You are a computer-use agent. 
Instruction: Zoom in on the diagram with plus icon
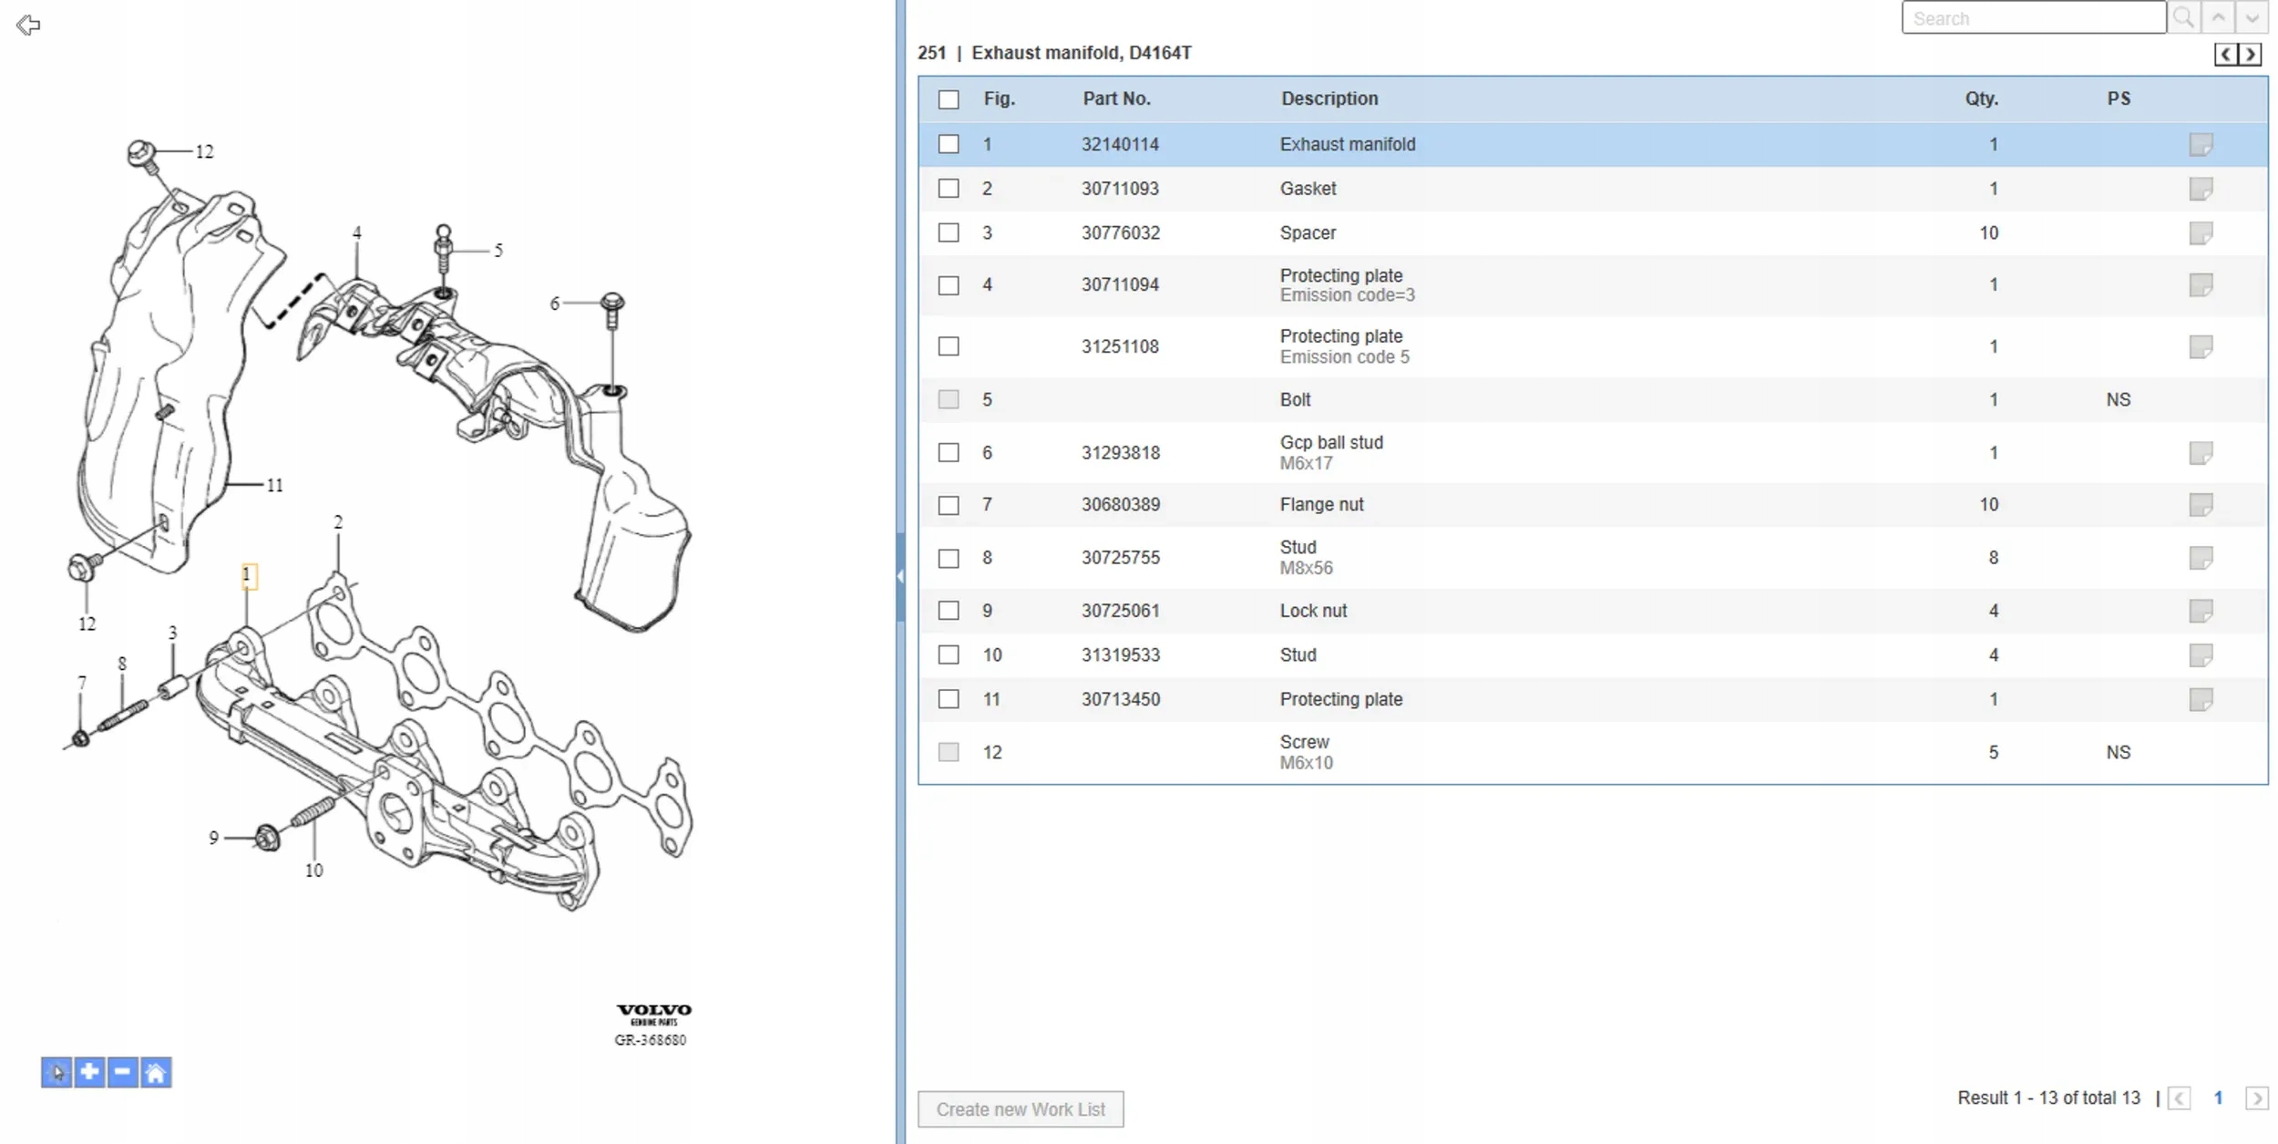89,1072
